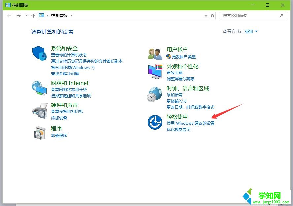Click the 轻松使用 accessibility icon
The width and height of the screenshot is (293, 206).
[154, 122]
